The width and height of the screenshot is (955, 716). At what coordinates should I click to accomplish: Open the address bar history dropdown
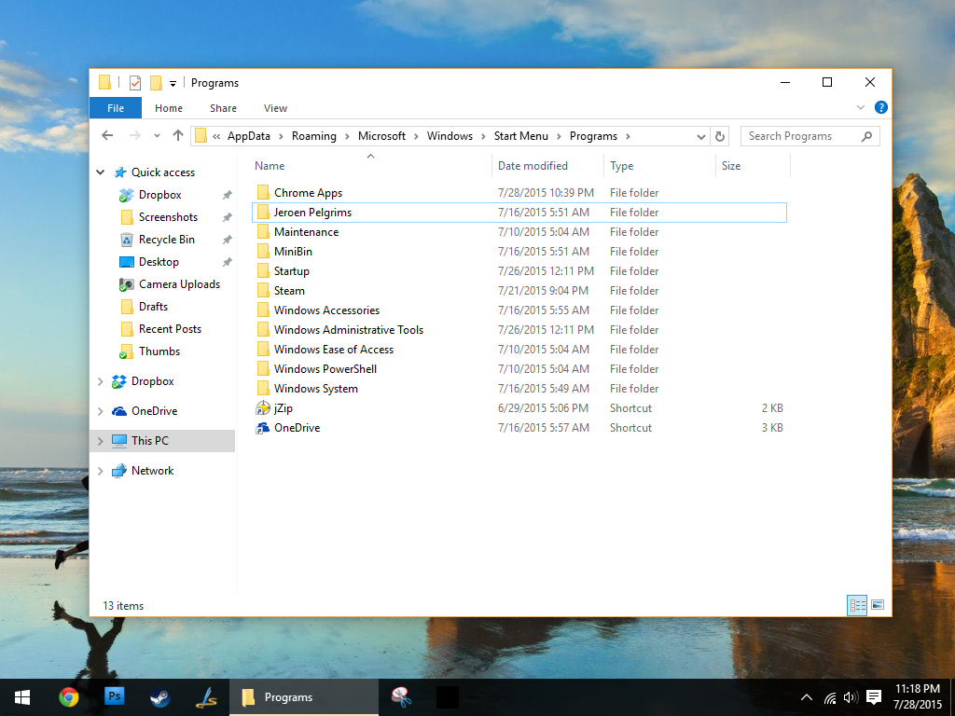[x=700, y=136]
